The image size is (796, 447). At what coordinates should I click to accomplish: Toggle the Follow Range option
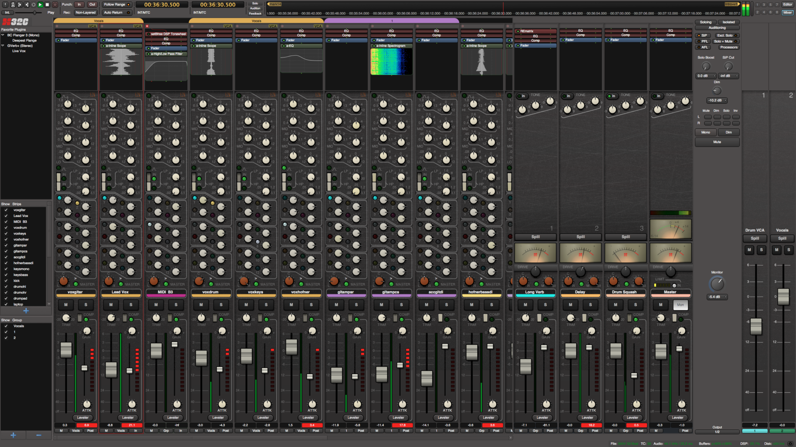pos(117,5)
